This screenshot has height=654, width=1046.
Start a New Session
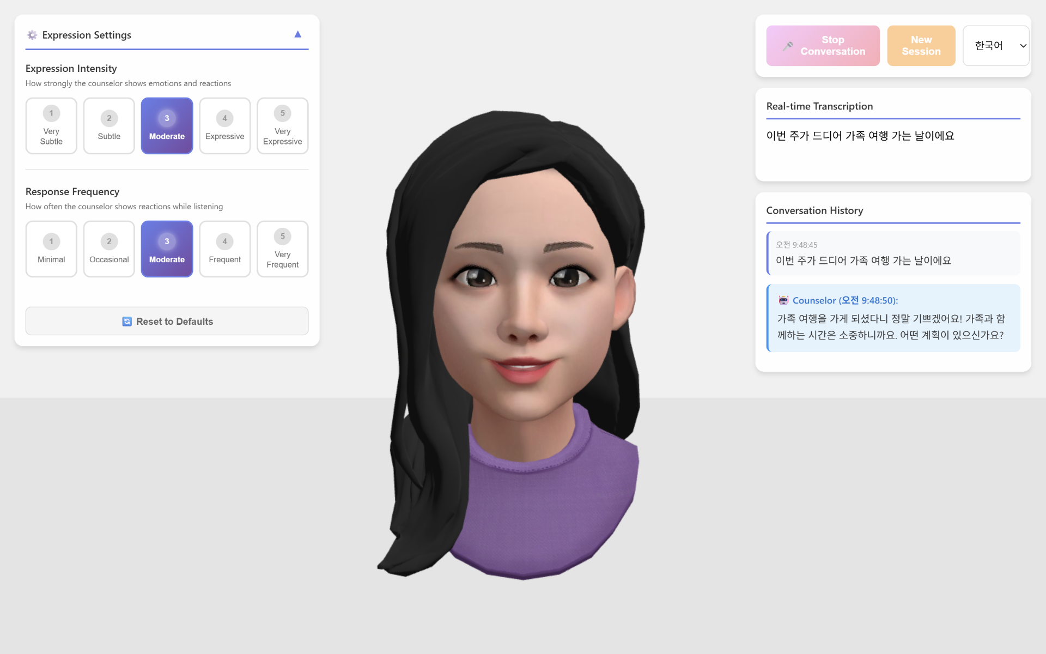coord(921,46)
